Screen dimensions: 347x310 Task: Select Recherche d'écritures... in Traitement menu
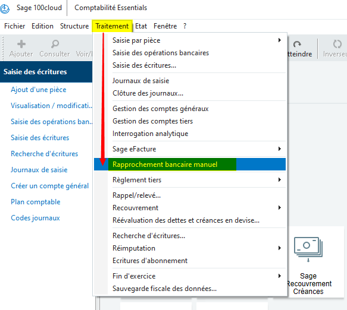click(190, 236)
